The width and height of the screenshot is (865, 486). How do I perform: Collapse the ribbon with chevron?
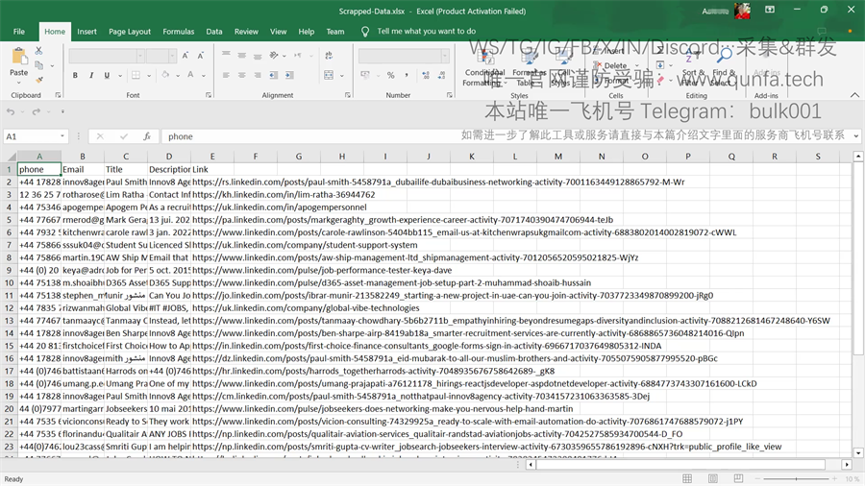click(854, 95)
